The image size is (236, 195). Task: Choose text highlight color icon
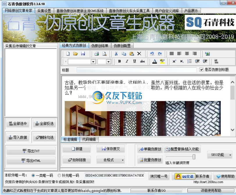click(x=162, y=61)
